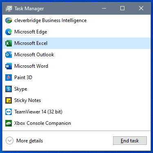Click the Skype icon
The width and height of the screenshot is (153, 153).
click(9, 89)
